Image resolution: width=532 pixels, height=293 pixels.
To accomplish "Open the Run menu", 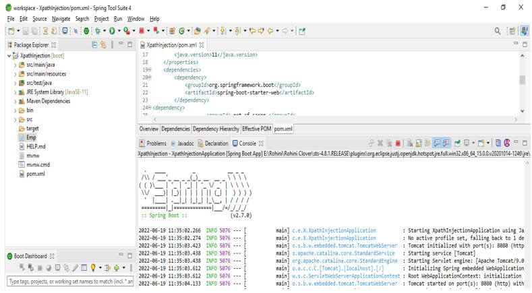I will click(118, 19).
